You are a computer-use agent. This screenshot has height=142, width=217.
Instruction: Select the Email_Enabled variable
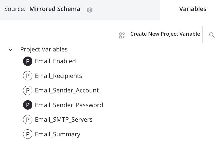tap(55, 61)
